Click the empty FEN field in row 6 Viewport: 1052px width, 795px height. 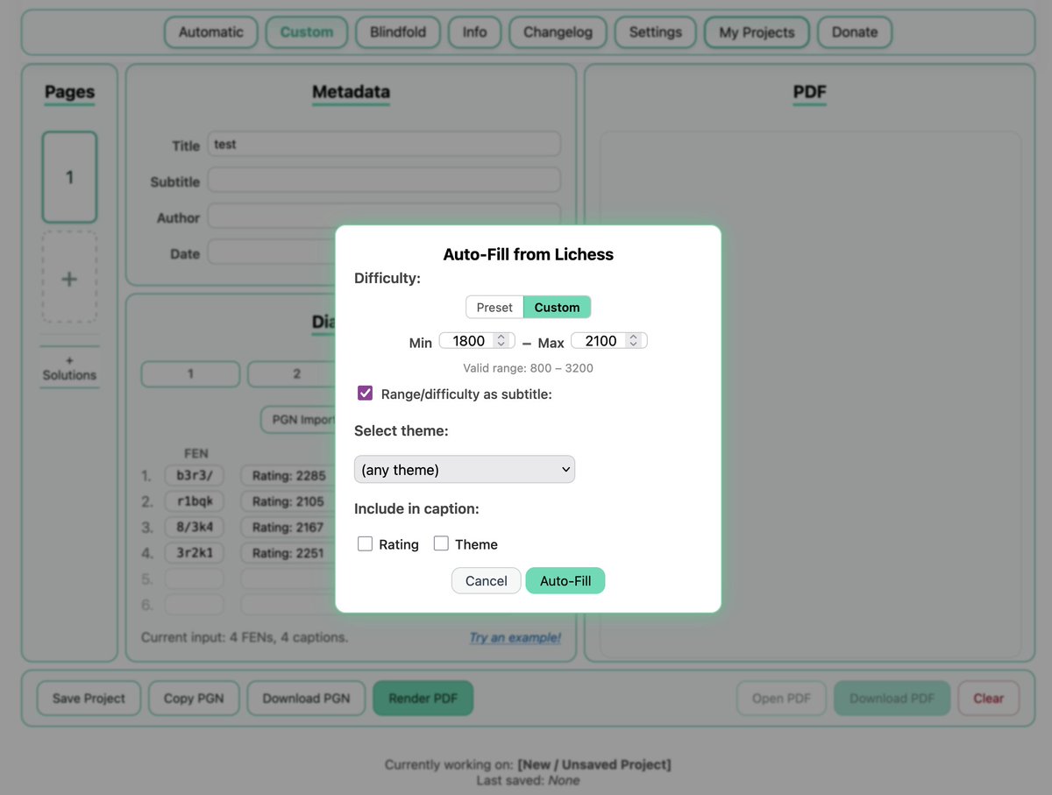195,605
